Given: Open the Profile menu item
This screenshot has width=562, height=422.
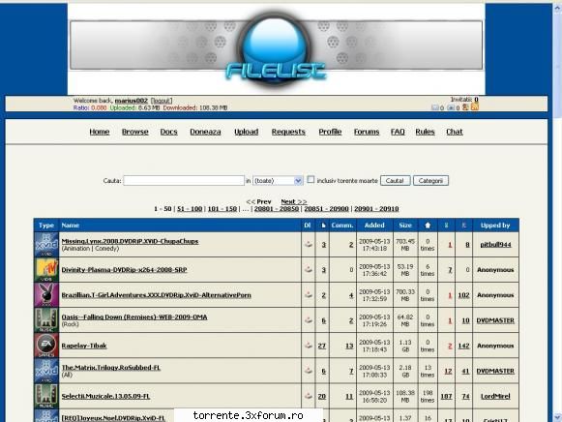Looking at the screenshot, I should coord(330,132).
